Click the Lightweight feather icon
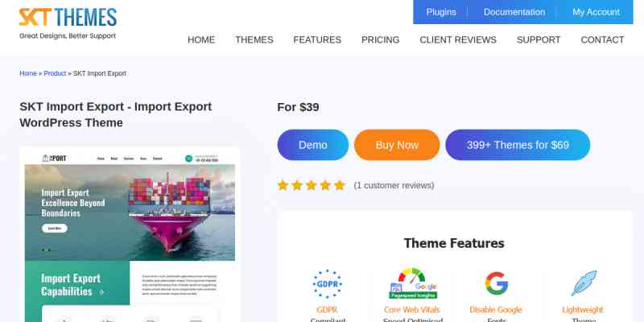 coord(584,283)
